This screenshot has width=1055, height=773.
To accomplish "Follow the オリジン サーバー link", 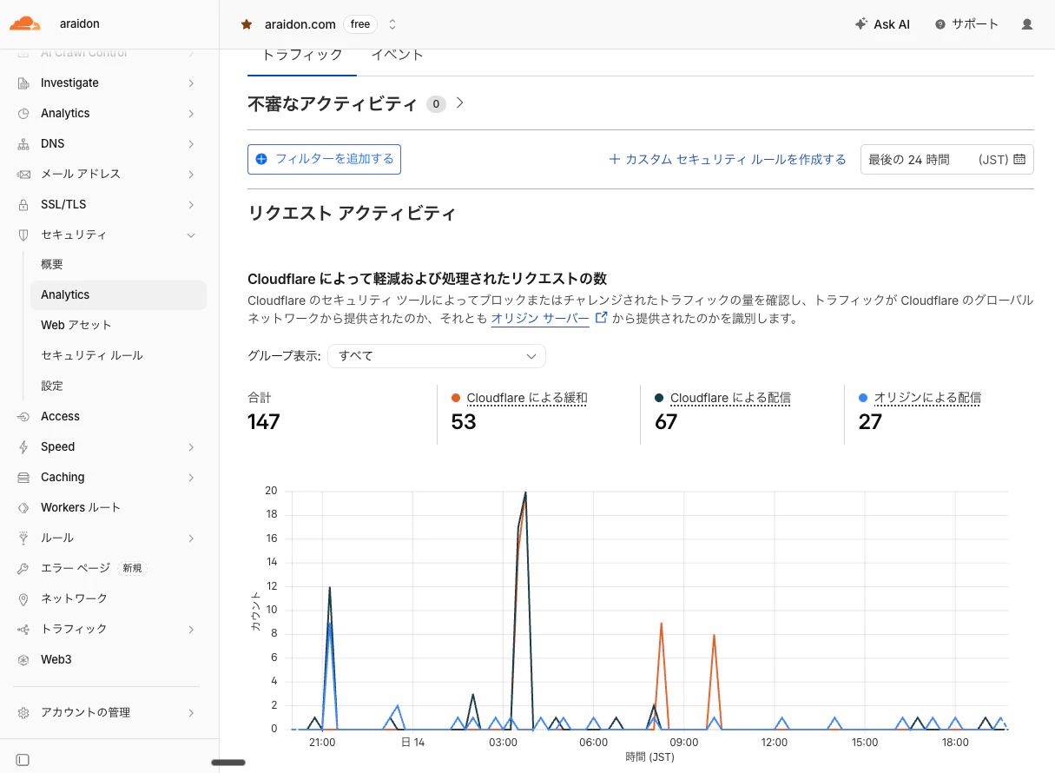I will [540, 319].
